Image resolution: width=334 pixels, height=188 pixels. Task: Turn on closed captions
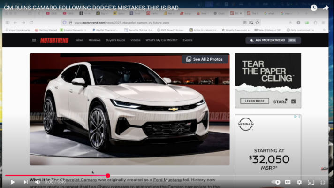click(288, 182)
